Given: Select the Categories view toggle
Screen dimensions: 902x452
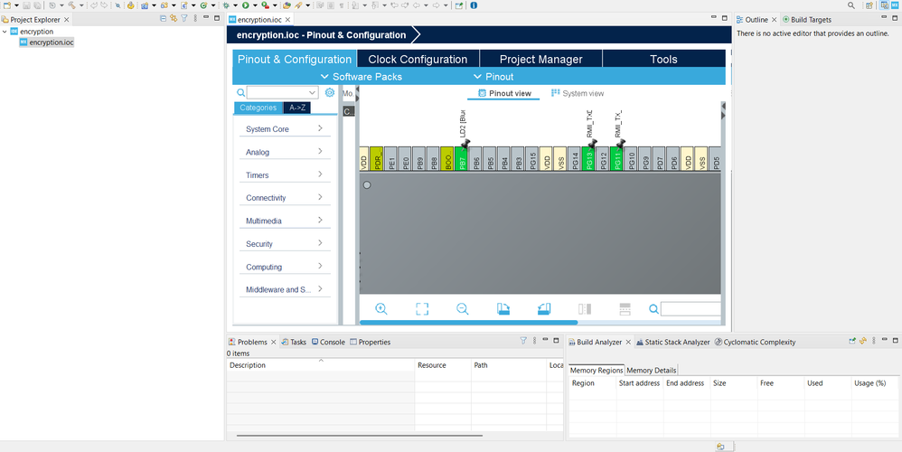Looking at the screenshot, I should (x=258, y=108).
